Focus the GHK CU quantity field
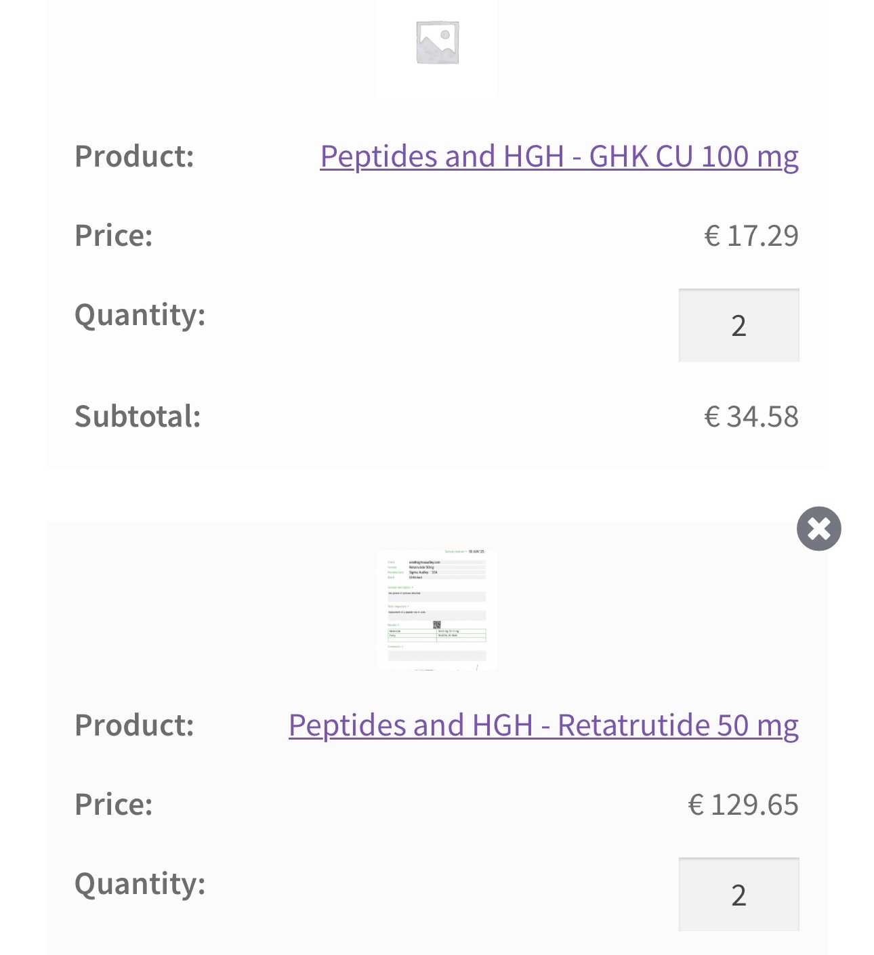The image size is (874, 955). click(x=738, y=326)
